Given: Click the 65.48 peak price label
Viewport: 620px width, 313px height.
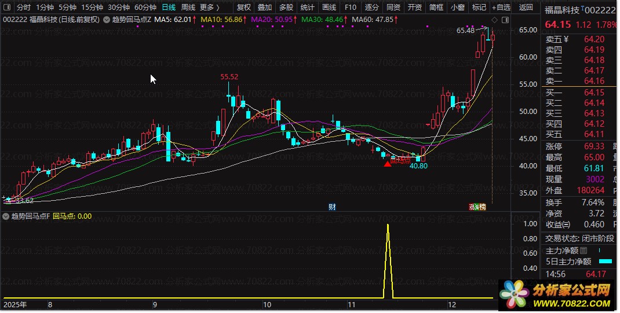Looking at the screenshot, I should (x=465, y=31).
